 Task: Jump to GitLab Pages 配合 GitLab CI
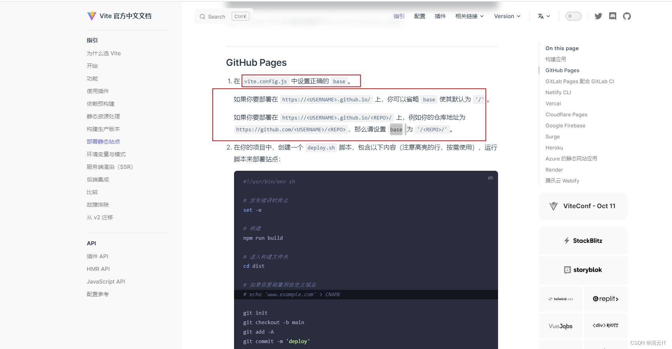coord(580,81)
